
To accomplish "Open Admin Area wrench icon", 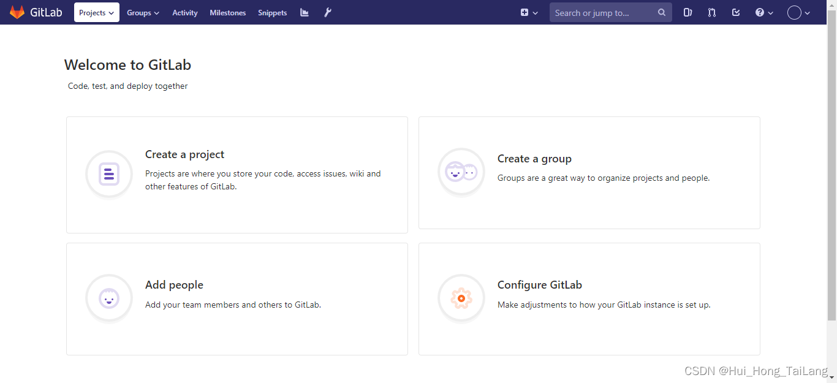I will (x=328, y=12).
